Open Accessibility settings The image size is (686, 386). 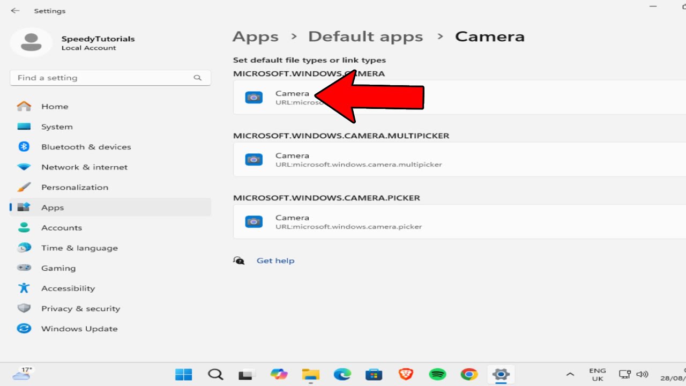click(110, 288)
